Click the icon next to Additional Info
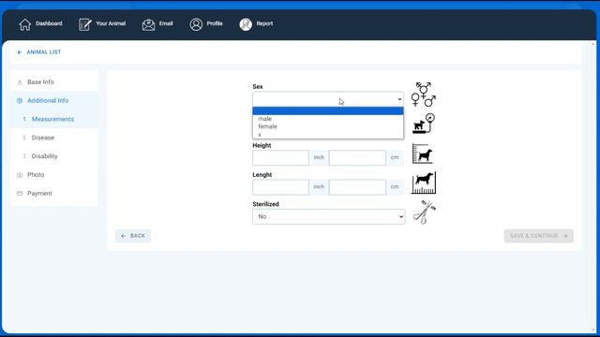Screen dimensions: 600x337 [x=20, y=101]
